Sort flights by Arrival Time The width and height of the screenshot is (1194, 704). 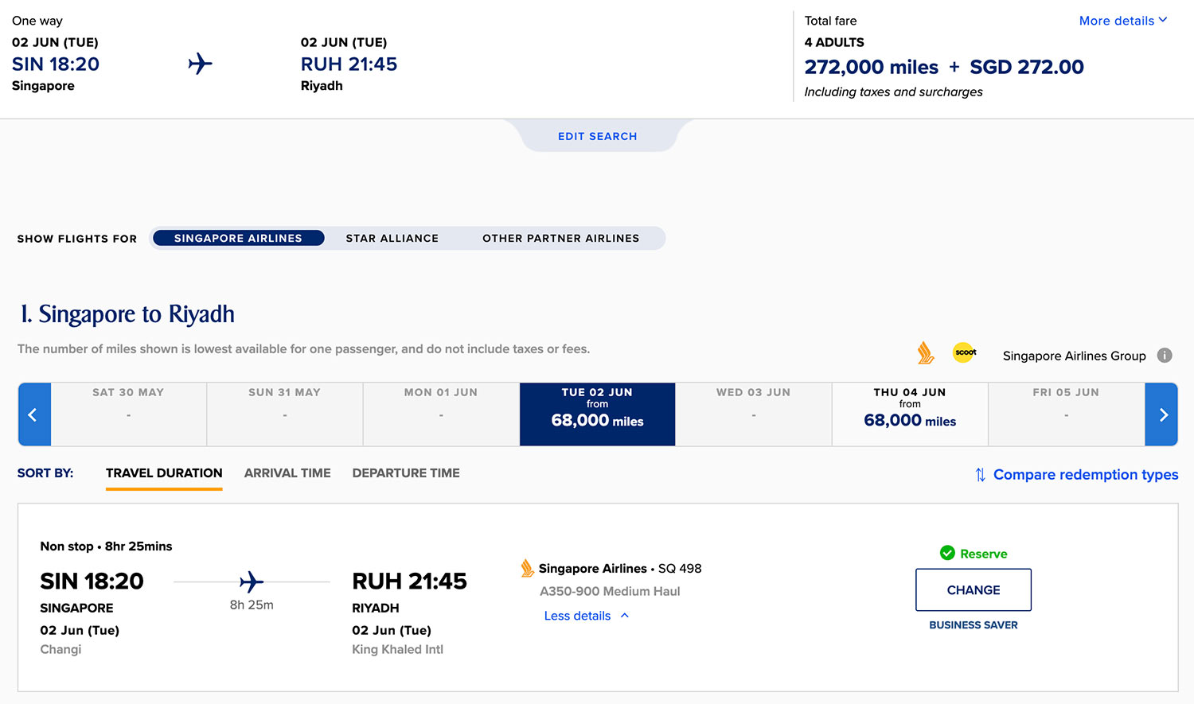[287, 473]
